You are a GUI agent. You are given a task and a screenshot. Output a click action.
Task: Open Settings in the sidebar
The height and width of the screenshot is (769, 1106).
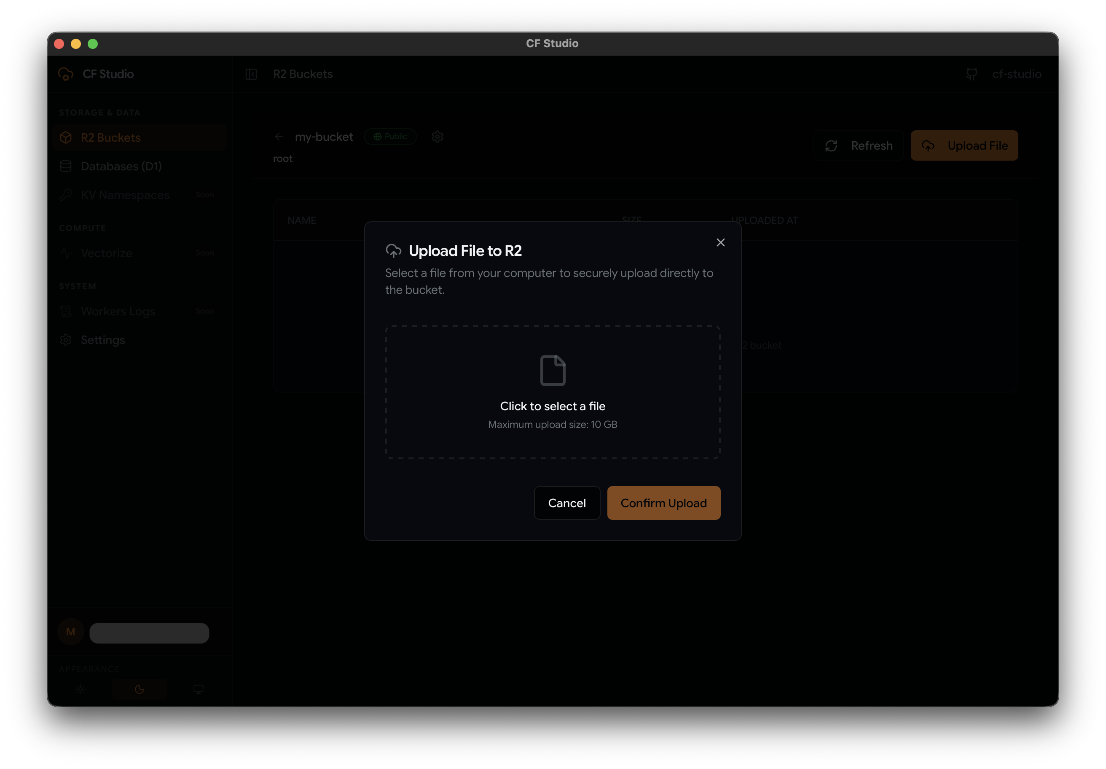tap(102, 340)
